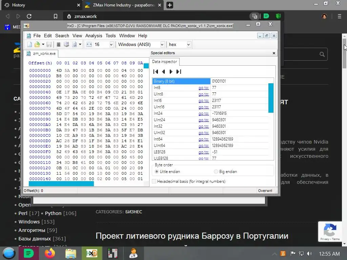The height and width of the screenshot is (260, 347).
Task: Open the Search menu in HxD
Action: click(x=62, y=36)
